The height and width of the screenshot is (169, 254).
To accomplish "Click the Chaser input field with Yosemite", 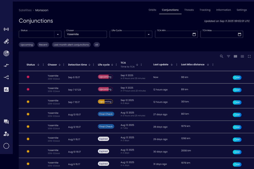I will 85,34.
